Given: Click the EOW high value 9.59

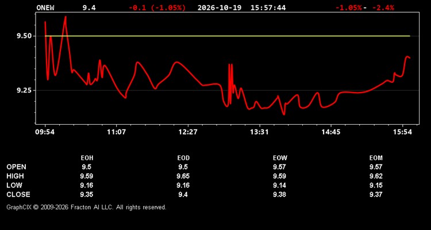Looking at the screenshot, I should click(x=280, y=176).
